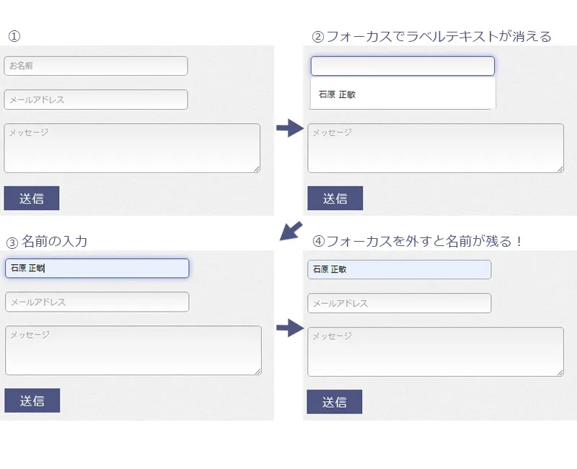Screen dimensions: 577x469
Task: Click the focused 石原 正敏 name field in panel ③
Action: 97,268
